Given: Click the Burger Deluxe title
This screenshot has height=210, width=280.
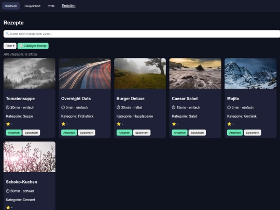Looking at the screenshot, I should click(x=131, y=99).
